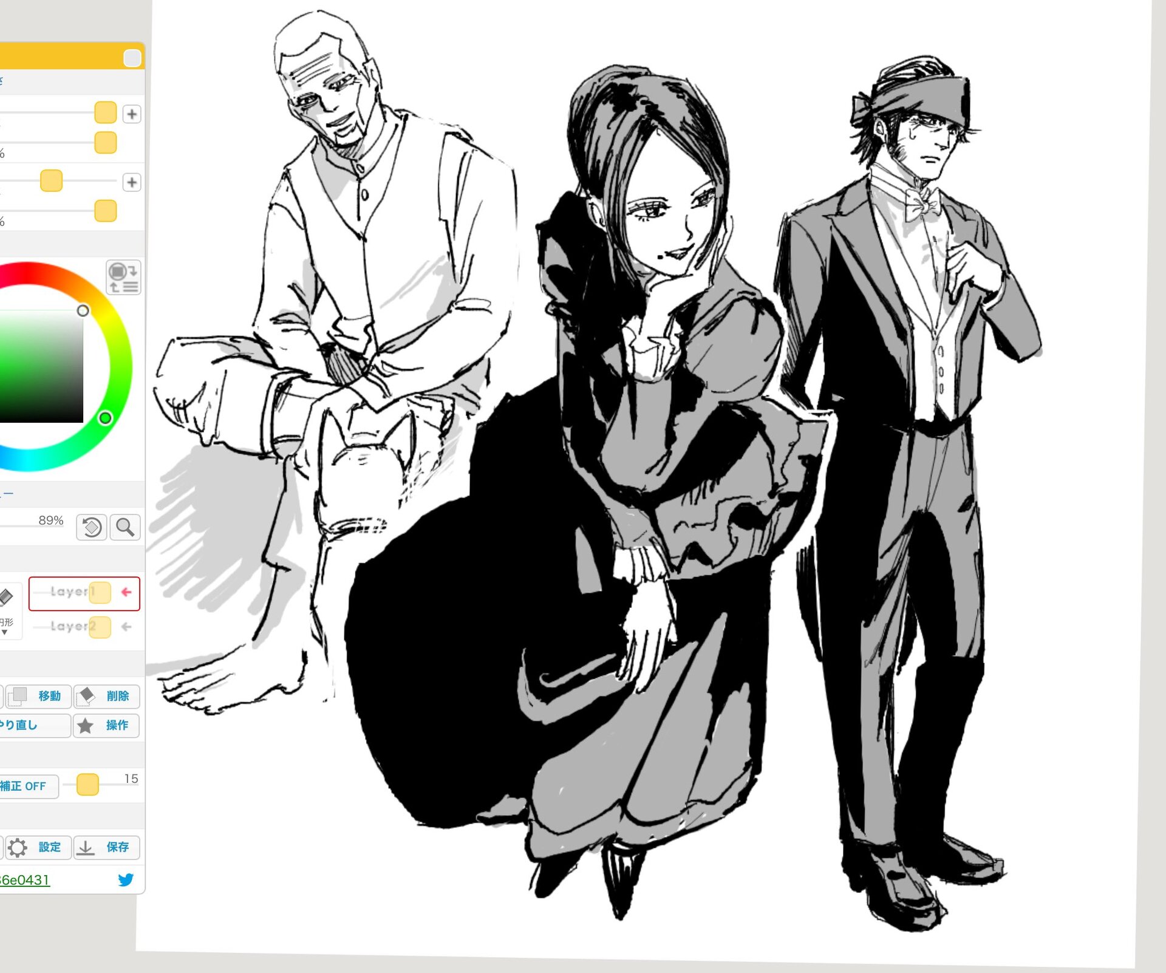Select Layer1 red arrow indicator
Viewport: 1166px width, 973px height.
point(126,592)
